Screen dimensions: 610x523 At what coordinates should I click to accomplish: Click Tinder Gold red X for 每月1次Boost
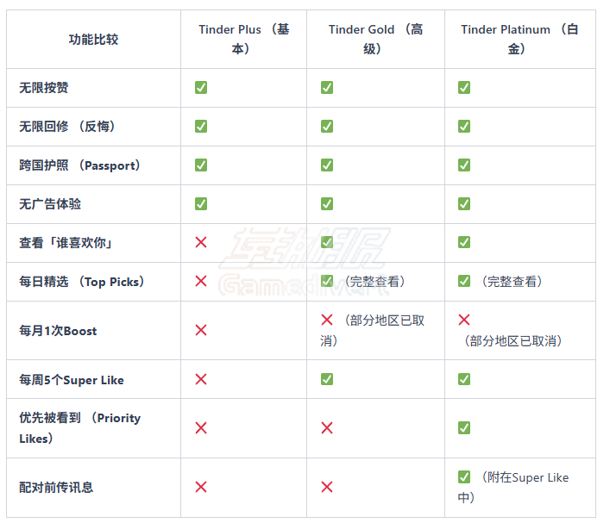327,321
